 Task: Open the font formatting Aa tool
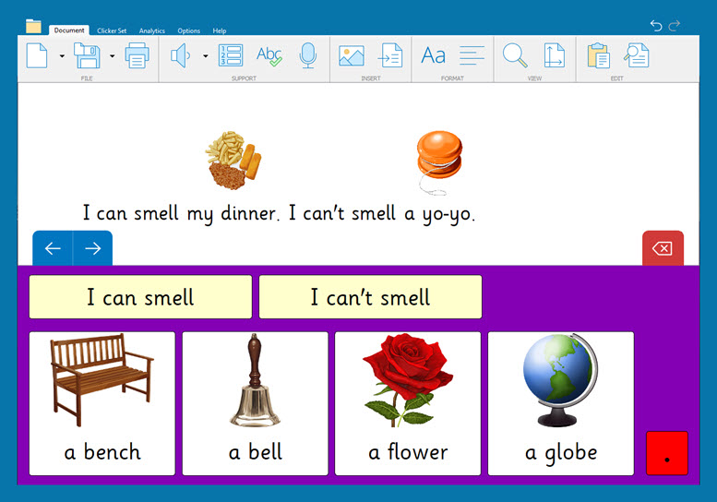433,55
